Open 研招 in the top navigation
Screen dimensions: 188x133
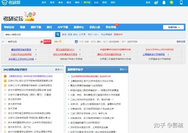coord(105,2)
